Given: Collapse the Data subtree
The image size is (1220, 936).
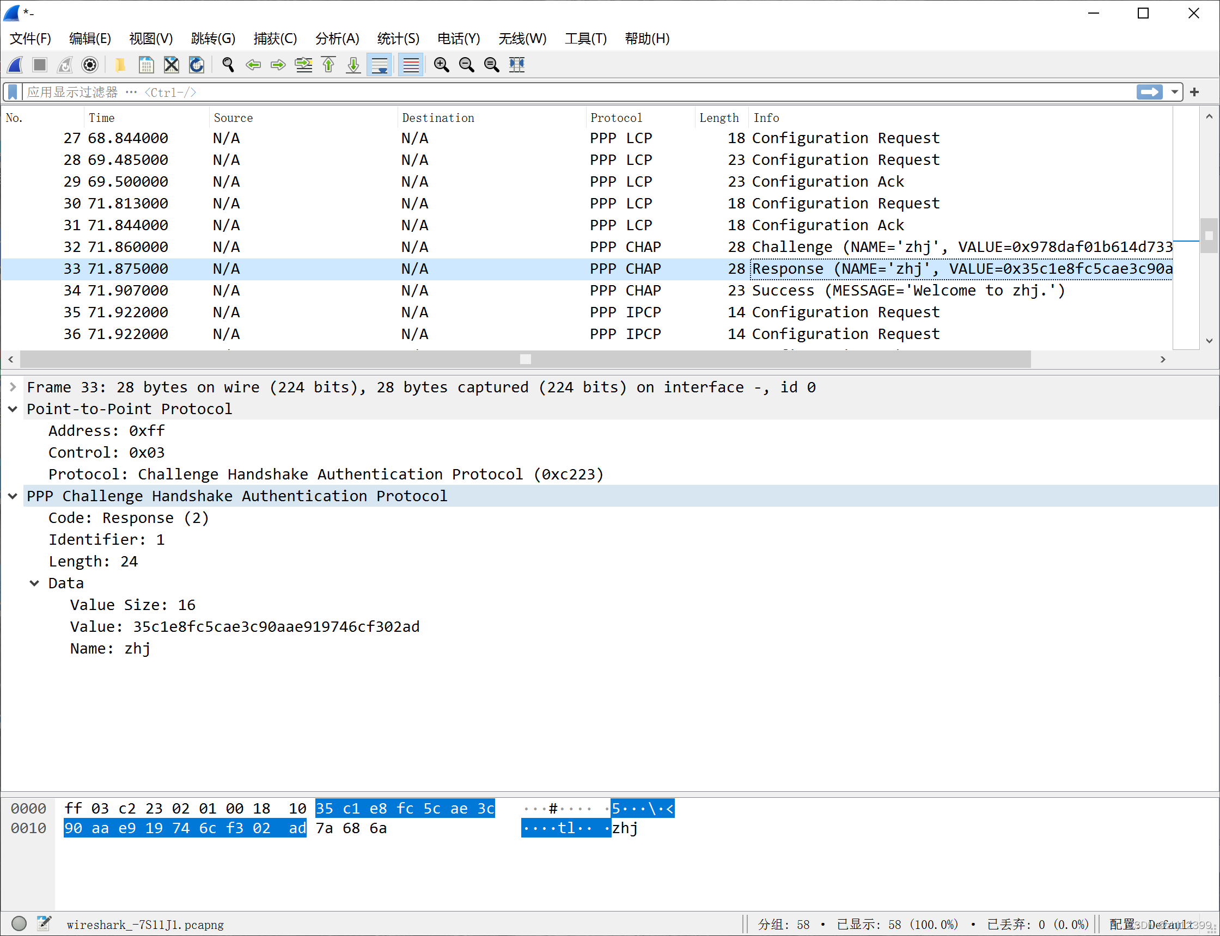Looking at the screenshot, I should point(34,583).
